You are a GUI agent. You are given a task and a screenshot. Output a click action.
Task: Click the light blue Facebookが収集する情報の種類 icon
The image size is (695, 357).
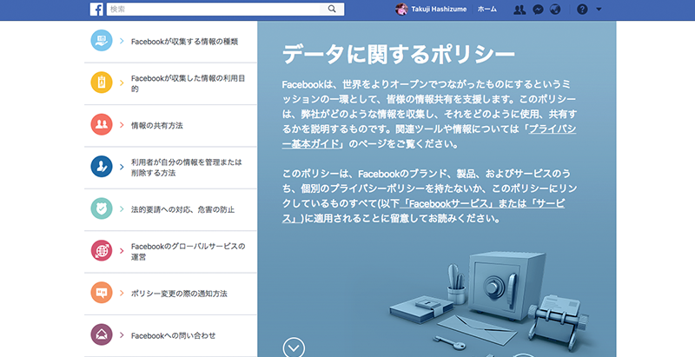coord(102,41)
